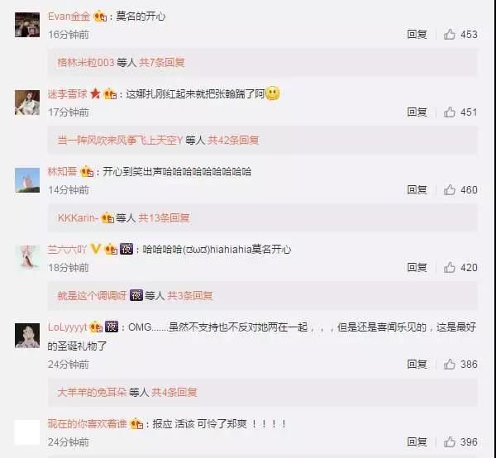Image resolution: width=496 pixels, height=458 pixels.
Task: Expand the 共7条回复 replies thread
Action: pyautogui.click(x=162, y=62)
